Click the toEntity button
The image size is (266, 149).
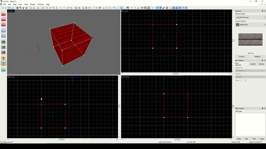tap(261, 64)
